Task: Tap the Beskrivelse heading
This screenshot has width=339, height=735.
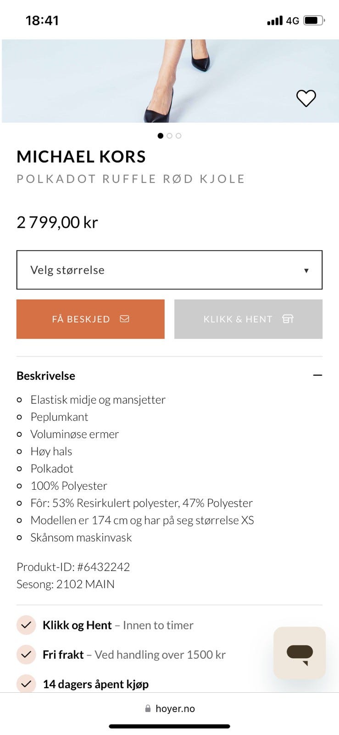Action: [45, 375]
